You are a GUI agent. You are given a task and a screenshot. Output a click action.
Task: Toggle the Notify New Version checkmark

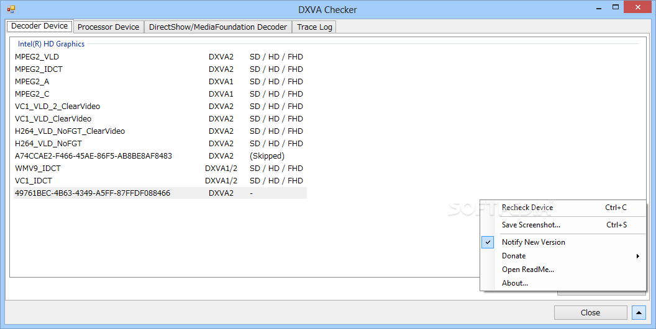pos(488,242)
